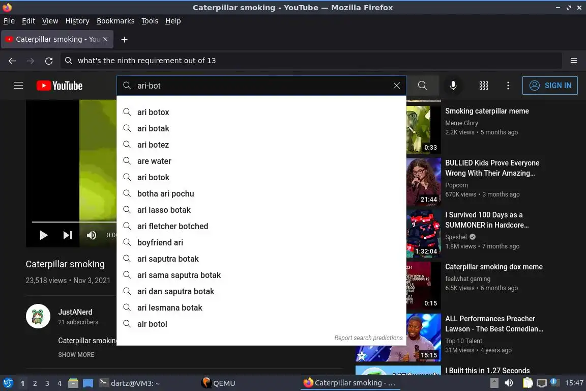Open the YouTube hamburger guide menu
This screenshot has height=391, width=586.
[18, 86]
